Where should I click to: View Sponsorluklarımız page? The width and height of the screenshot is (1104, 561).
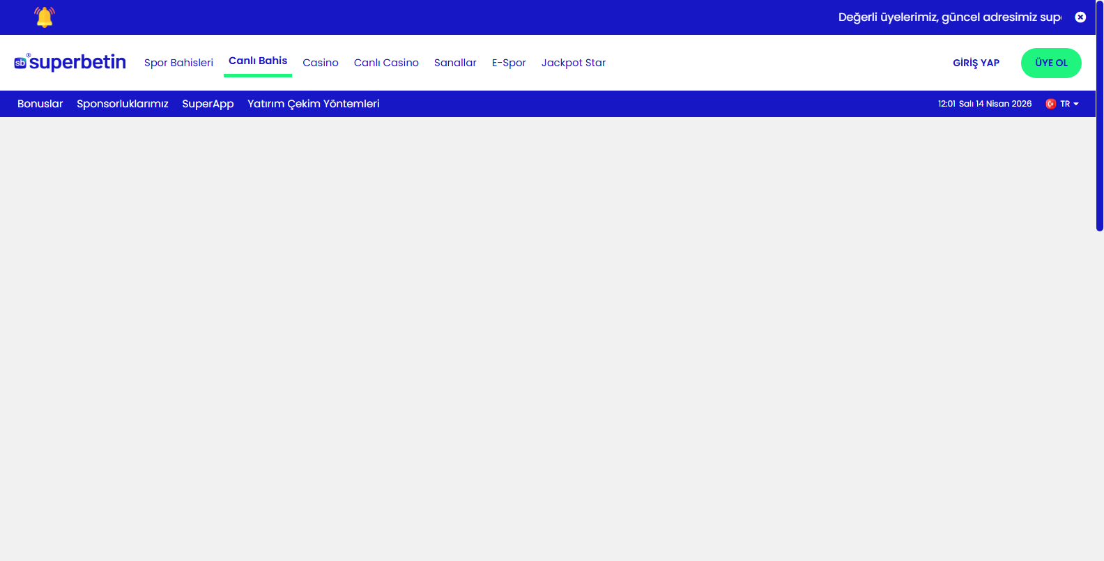pos(123,104)
